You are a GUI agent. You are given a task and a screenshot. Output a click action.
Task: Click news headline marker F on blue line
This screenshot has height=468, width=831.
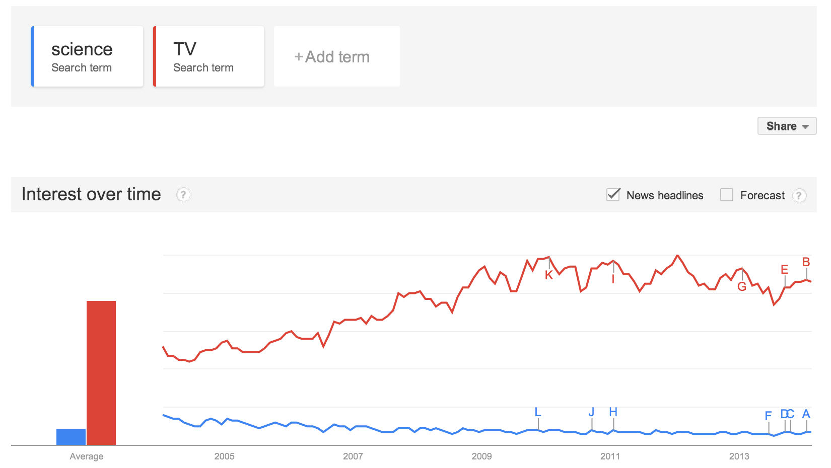[x=768, y=416]
